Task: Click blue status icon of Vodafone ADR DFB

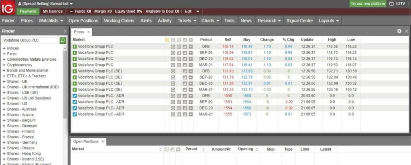Action: pos(74,96)
